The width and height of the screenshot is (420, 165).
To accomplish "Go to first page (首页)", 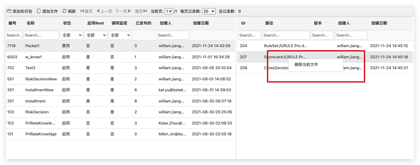I will pos(86,11).
